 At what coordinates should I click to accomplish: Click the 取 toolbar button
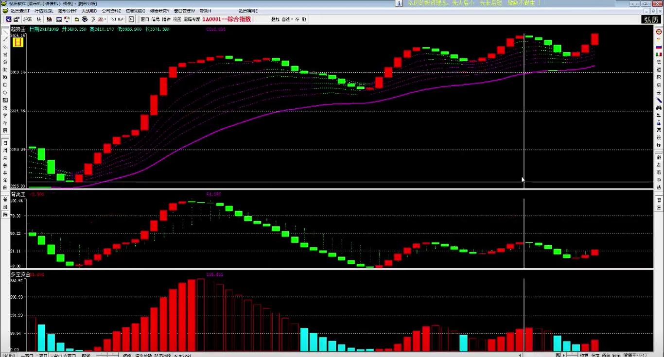click(304, 19)
